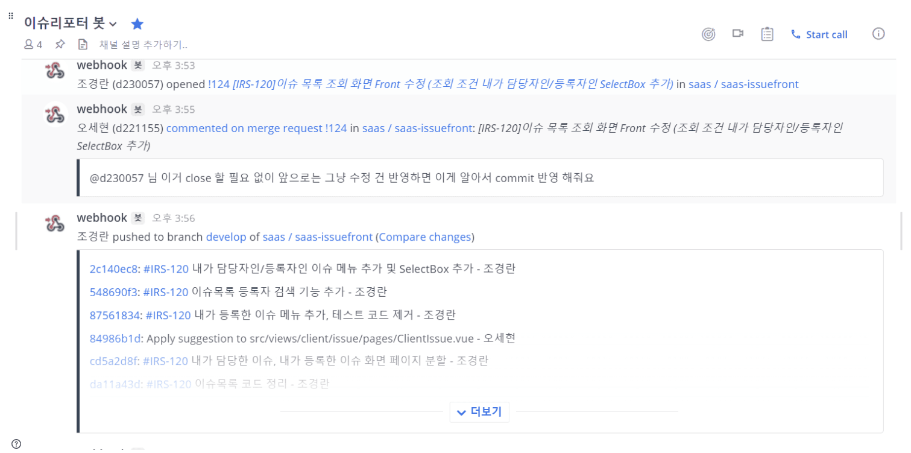This screenshot has height=453, width=911.
Task: Open the checklist clipboard icon
Action: pos(767,34)
